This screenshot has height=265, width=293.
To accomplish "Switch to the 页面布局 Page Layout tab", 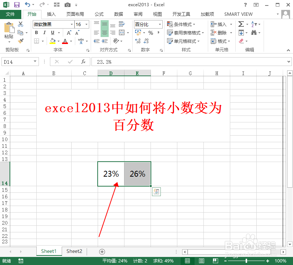I will 75,14.
